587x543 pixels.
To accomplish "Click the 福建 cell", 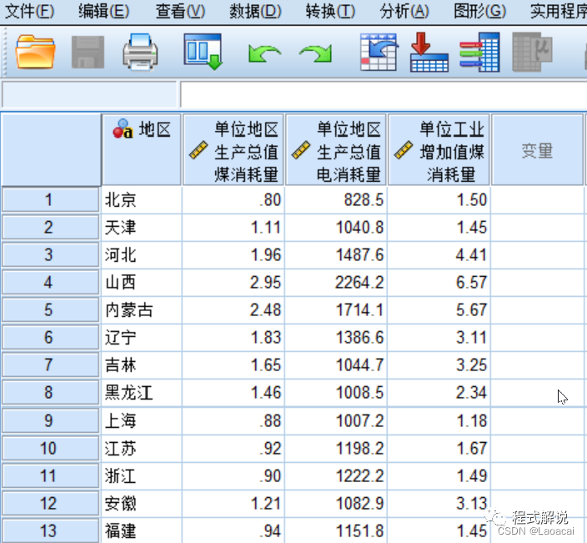I will pyautogui.click(x=141, y=530).
